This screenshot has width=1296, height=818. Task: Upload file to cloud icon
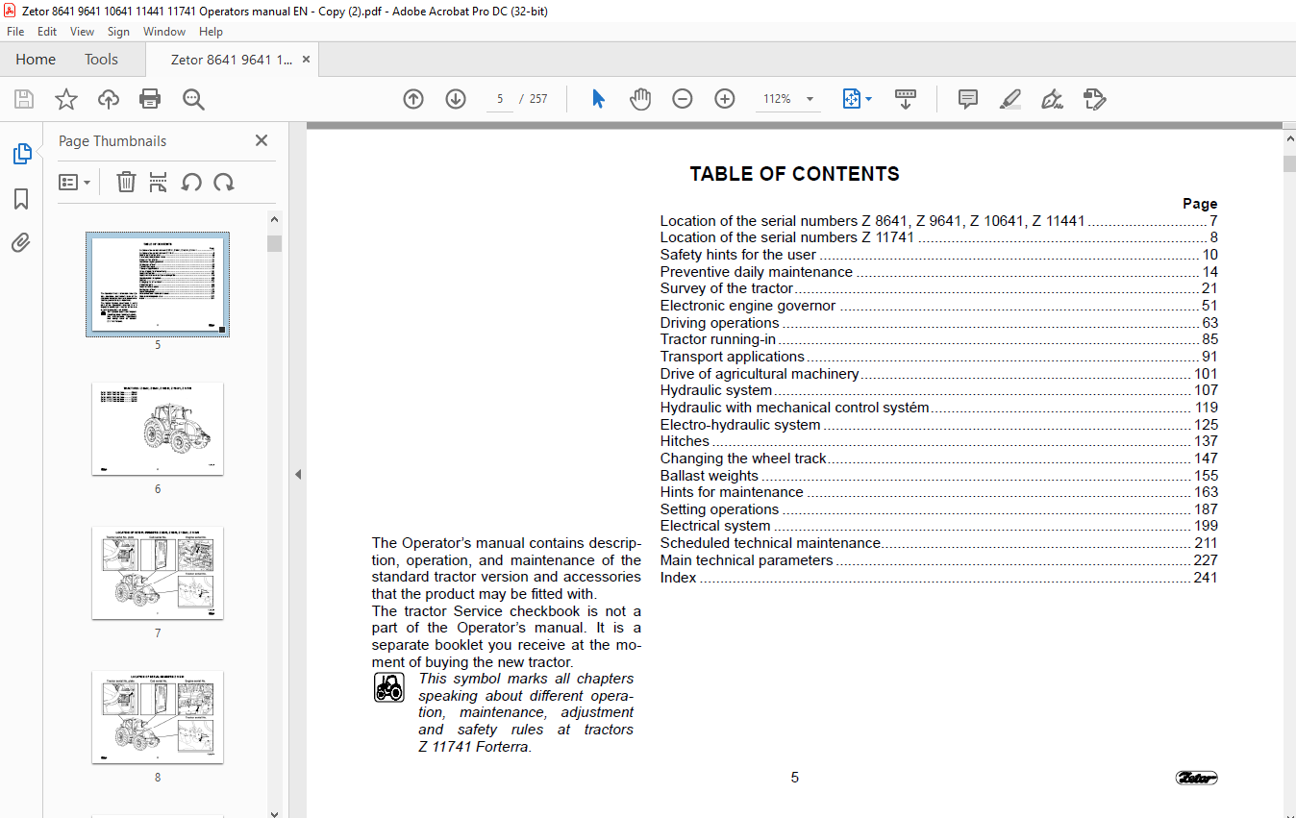click(x=109, y=99)
